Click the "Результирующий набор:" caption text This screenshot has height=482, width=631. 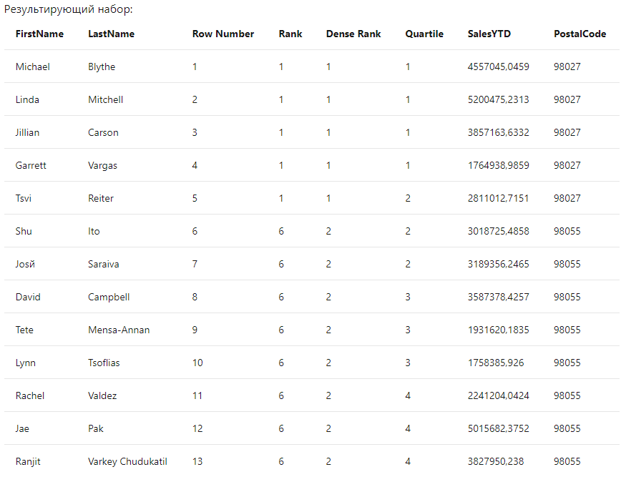point(68,9)
